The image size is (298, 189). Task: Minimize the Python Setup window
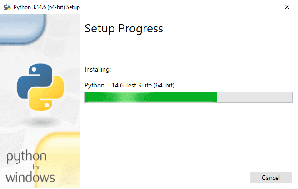246,7
